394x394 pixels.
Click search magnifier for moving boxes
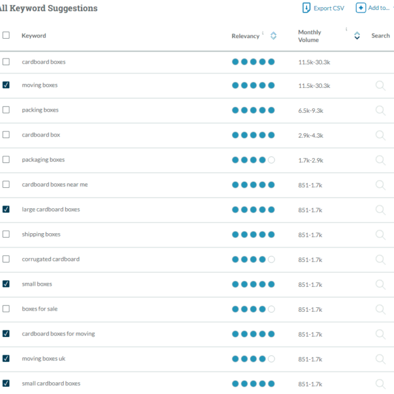(380, 85)
